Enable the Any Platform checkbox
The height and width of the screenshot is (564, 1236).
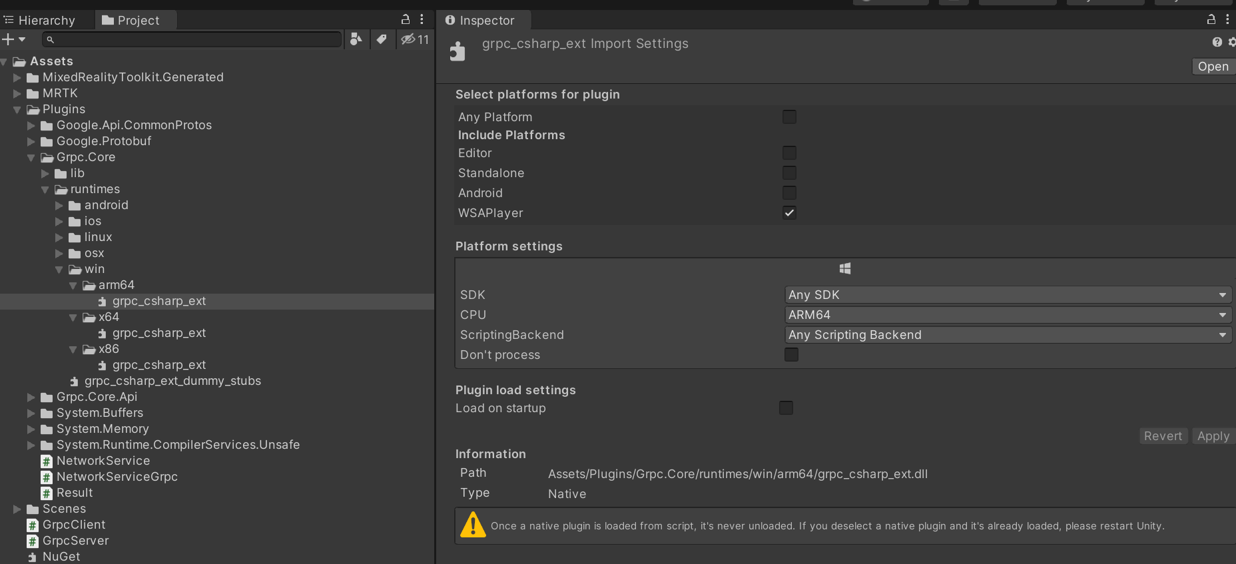789,117
